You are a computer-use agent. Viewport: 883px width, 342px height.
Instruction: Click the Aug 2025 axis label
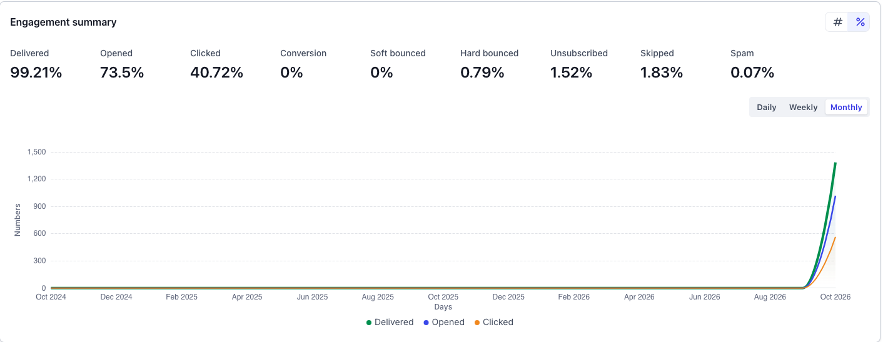pos(378,297)
